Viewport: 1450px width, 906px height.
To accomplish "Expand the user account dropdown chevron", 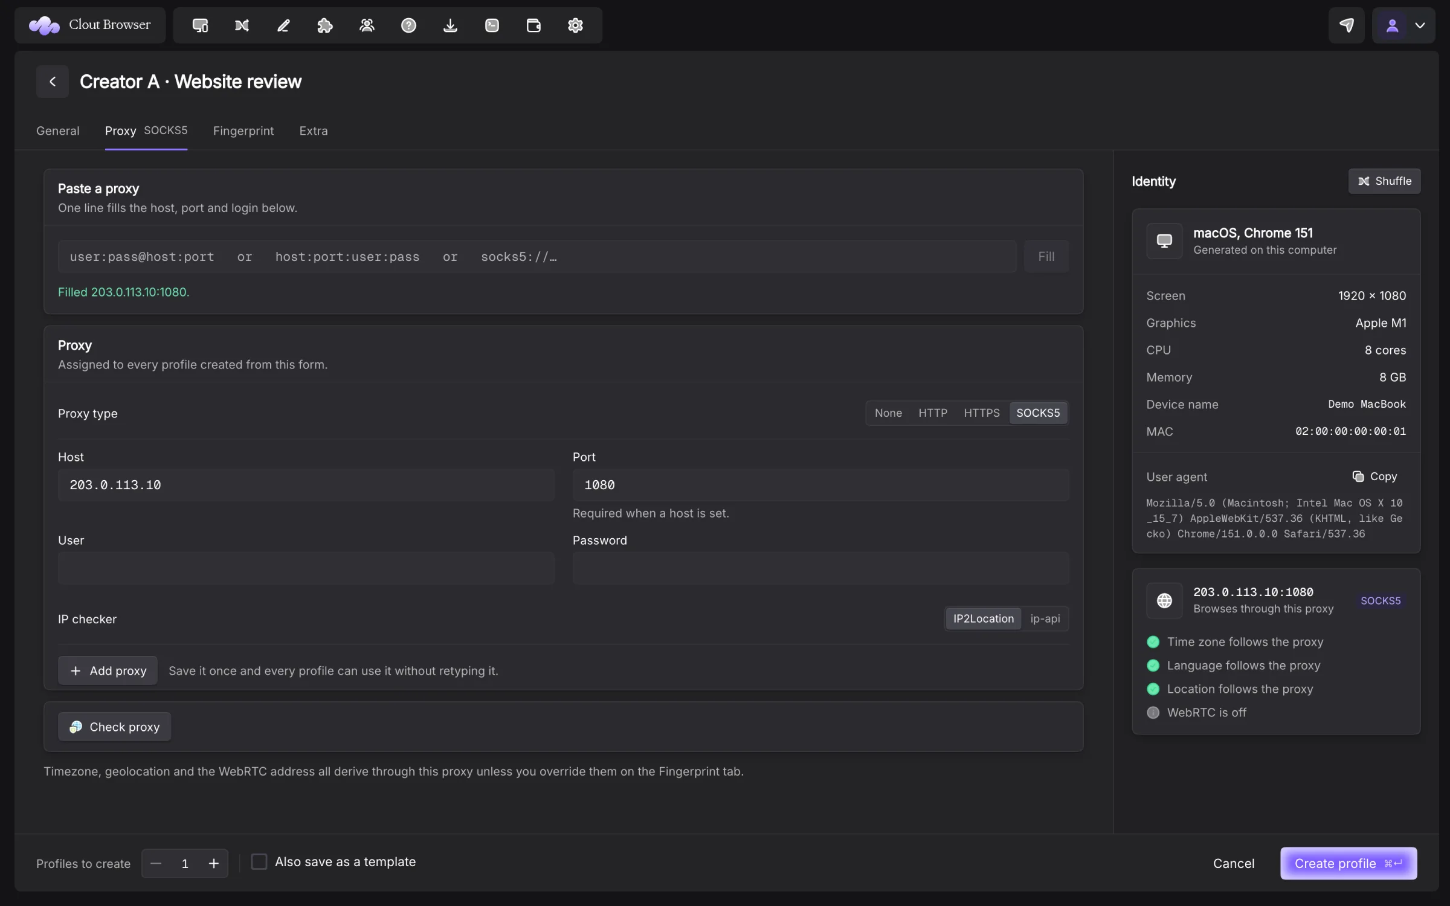I will pos(1420,25).
